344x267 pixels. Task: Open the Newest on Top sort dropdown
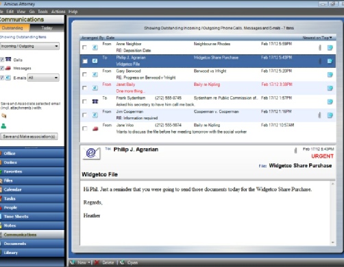tap(317, 38)
